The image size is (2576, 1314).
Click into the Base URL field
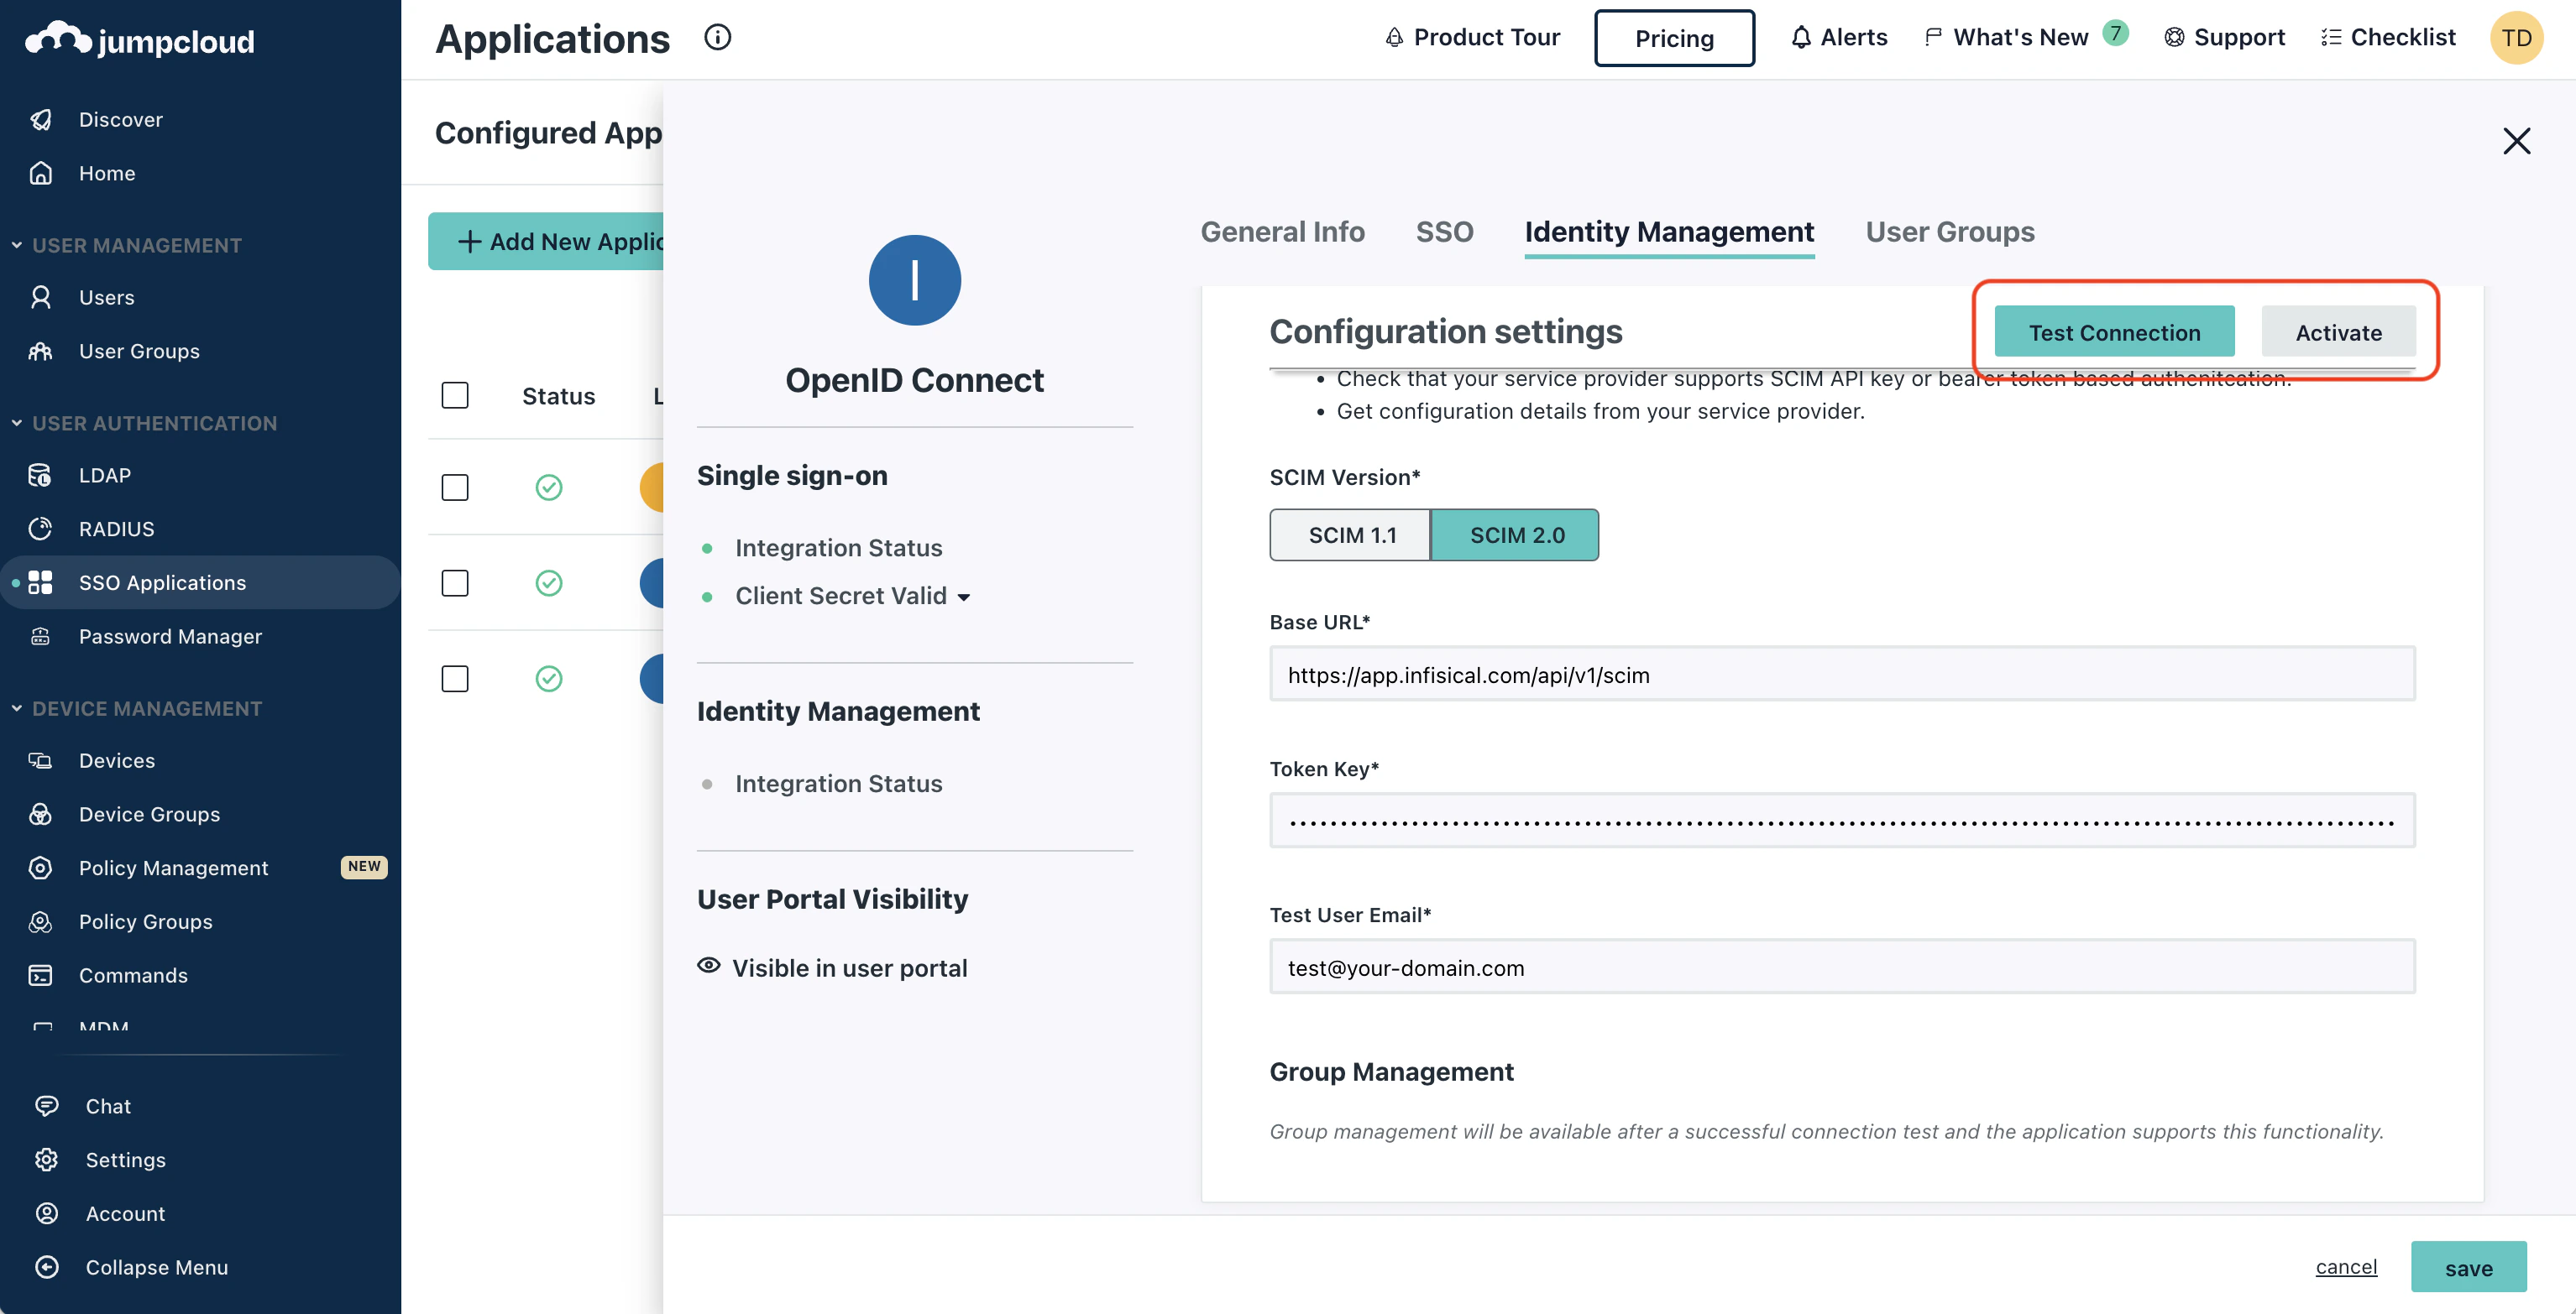[x=1842, y=675]
